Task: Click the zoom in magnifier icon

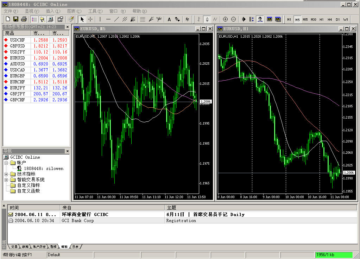Action: [225, 19]
